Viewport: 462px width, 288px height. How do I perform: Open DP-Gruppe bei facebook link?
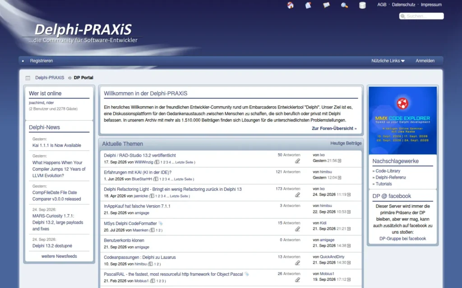[x=402, y=238]
